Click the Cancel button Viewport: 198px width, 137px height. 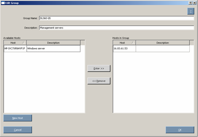(x=18, y=130)
